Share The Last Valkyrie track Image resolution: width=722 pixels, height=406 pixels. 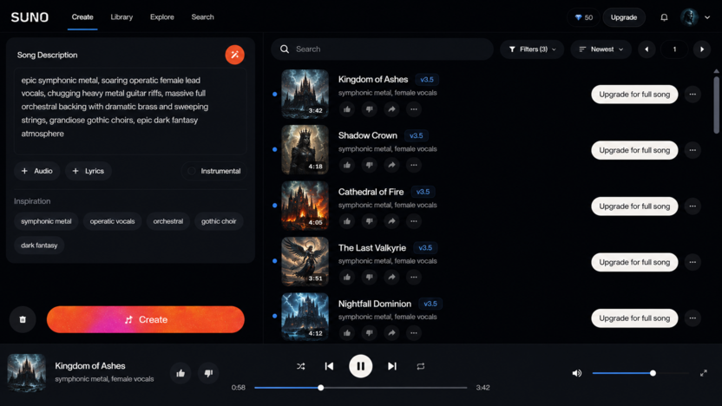[391, 277]
